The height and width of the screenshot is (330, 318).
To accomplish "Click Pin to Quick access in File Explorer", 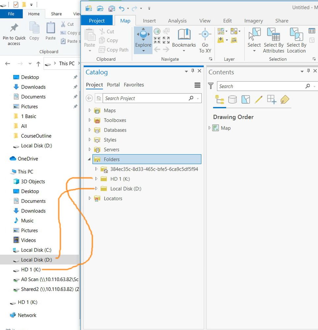I will click(x=14, y=34).
